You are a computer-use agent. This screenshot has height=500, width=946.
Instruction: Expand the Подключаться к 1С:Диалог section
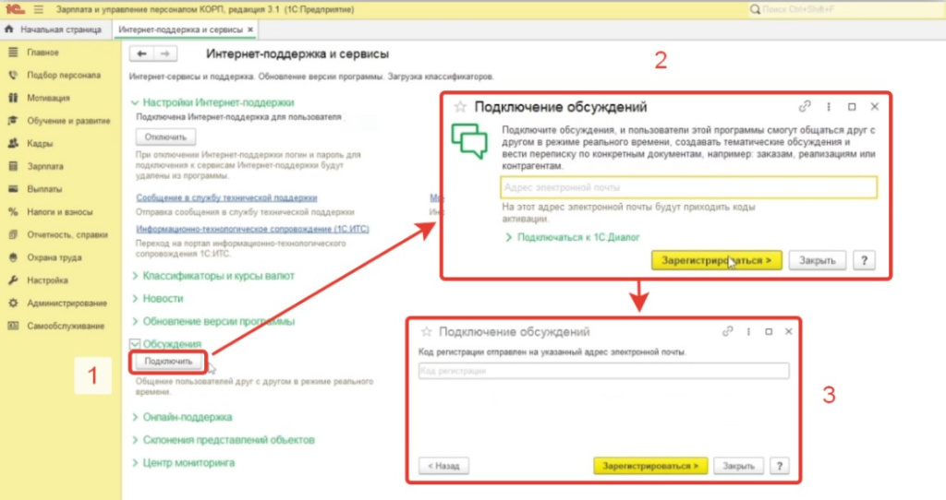[x=509, y=237]
